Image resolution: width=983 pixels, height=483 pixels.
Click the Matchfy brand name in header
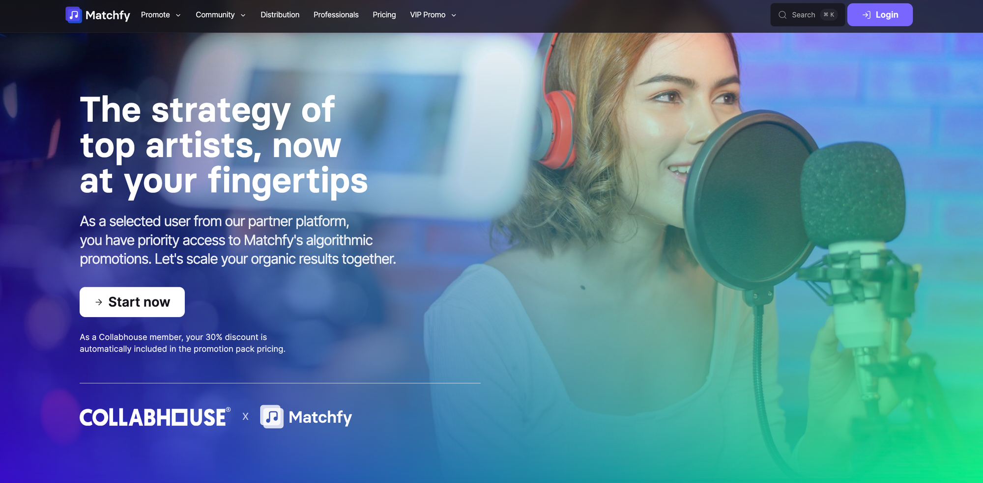click(x=108, y=15)
